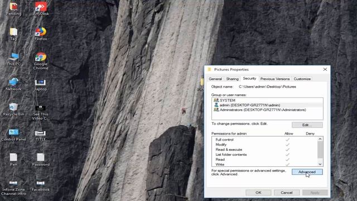The image size is (357, 201).
Task: Select This PC desktop icon
Action: click(13, 59)
